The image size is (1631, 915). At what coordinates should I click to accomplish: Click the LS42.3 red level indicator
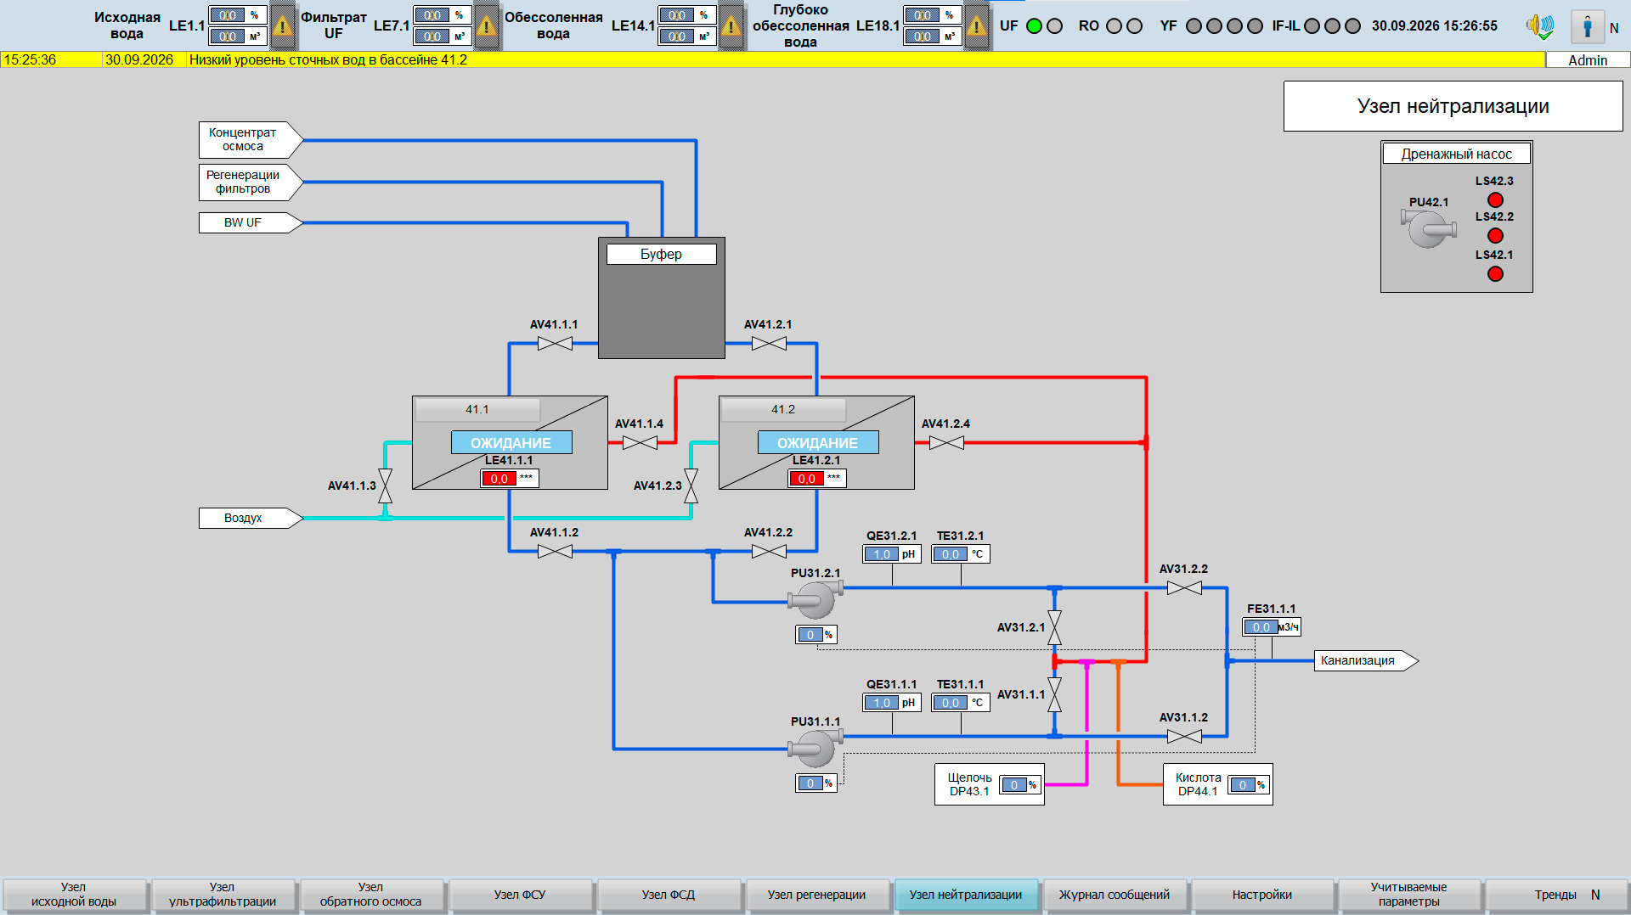click(1495, 200)
